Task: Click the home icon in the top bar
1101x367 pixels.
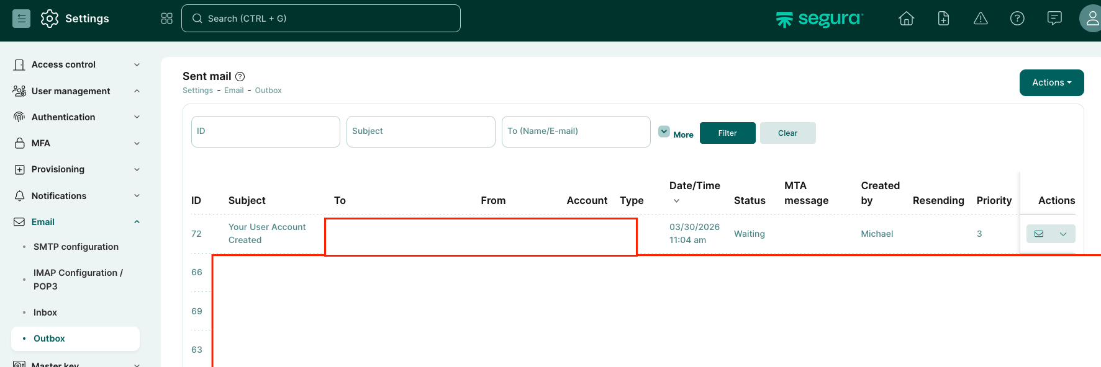Action: (x=906, y=19)
